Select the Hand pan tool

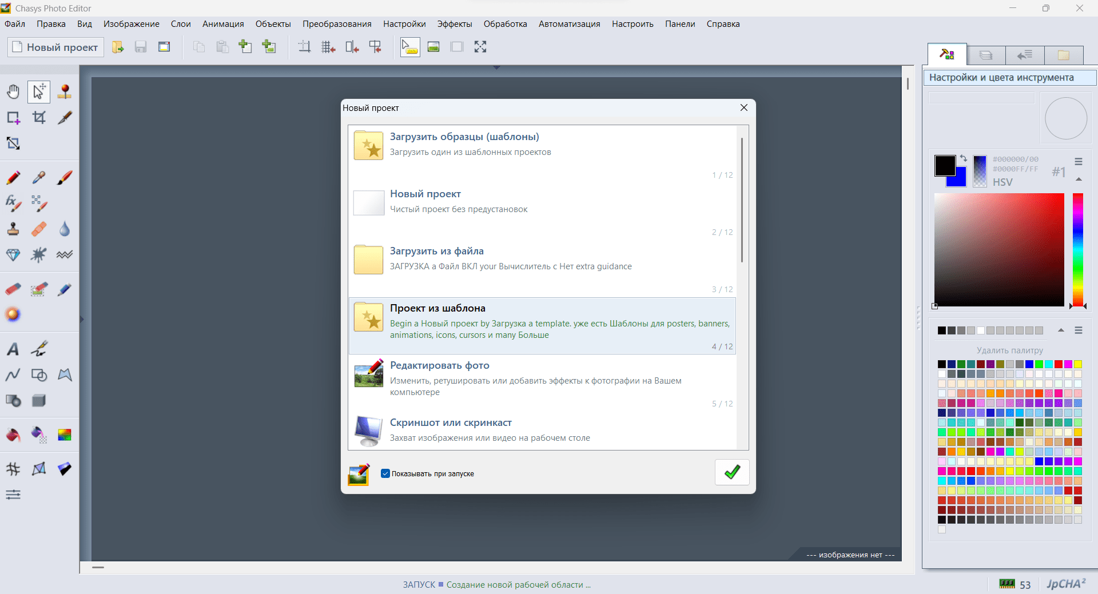13,91
